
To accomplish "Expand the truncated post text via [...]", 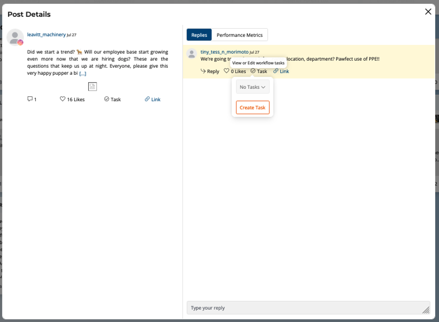I will (x=83, y=73).
